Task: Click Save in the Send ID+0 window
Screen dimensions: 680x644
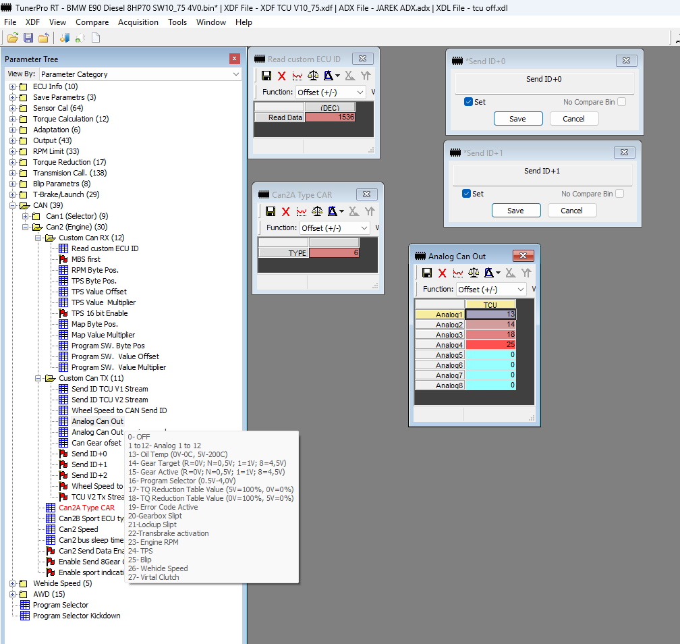Action: tap(518, 119)
